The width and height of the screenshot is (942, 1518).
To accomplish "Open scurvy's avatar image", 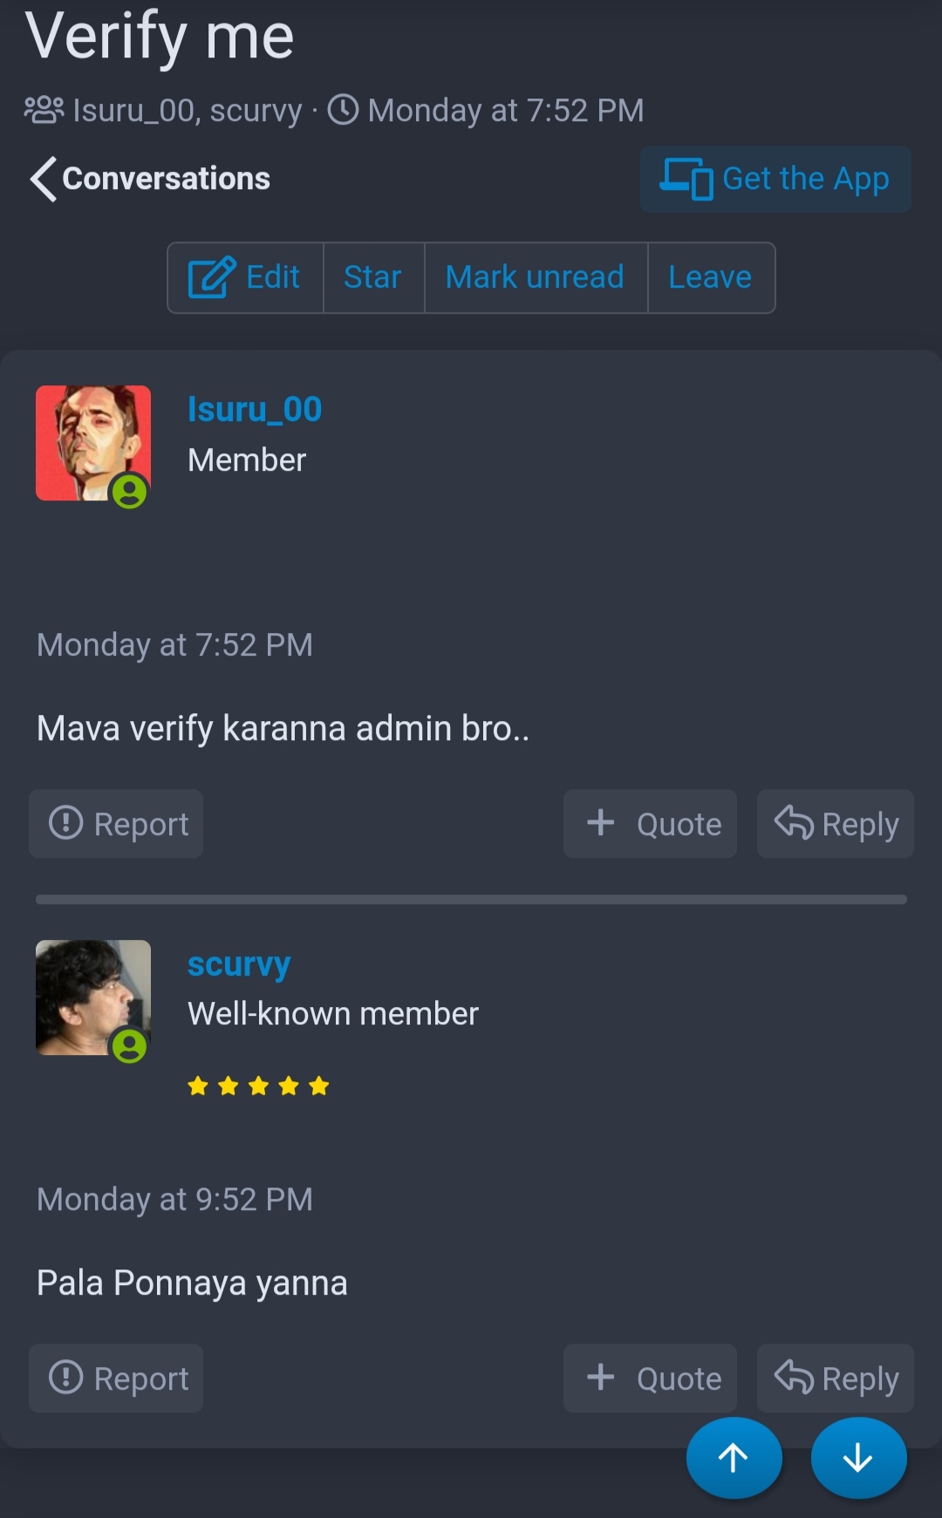I will pos(93,997).
